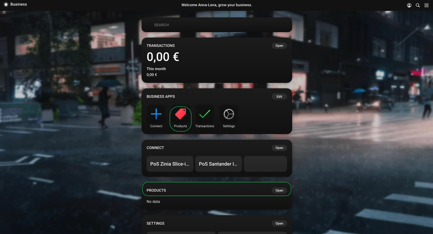Open the Transactions widget

tap(279, 46)
